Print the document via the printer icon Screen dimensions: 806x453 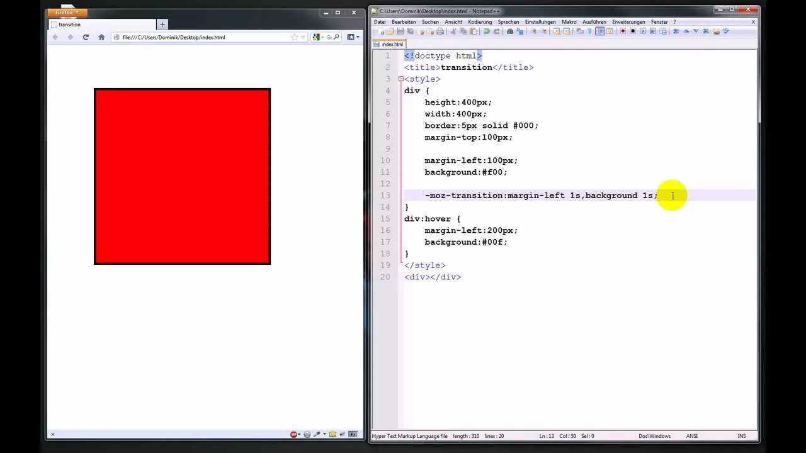point(440,31)
